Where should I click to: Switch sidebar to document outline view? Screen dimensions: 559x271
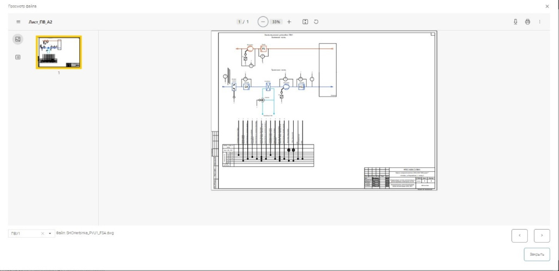tap(18, 57)
